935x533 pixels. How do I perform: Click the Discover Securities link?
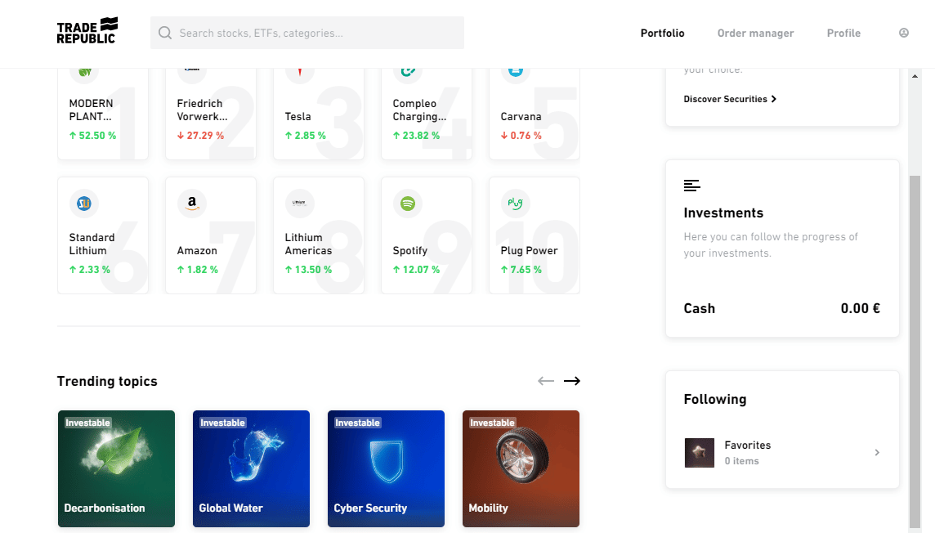point(730,99)
